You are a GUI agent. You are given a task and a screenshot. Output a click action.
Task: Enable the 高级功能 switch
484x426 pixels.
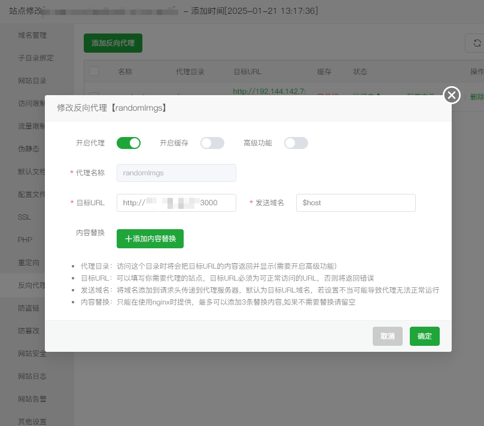[296, 143]
